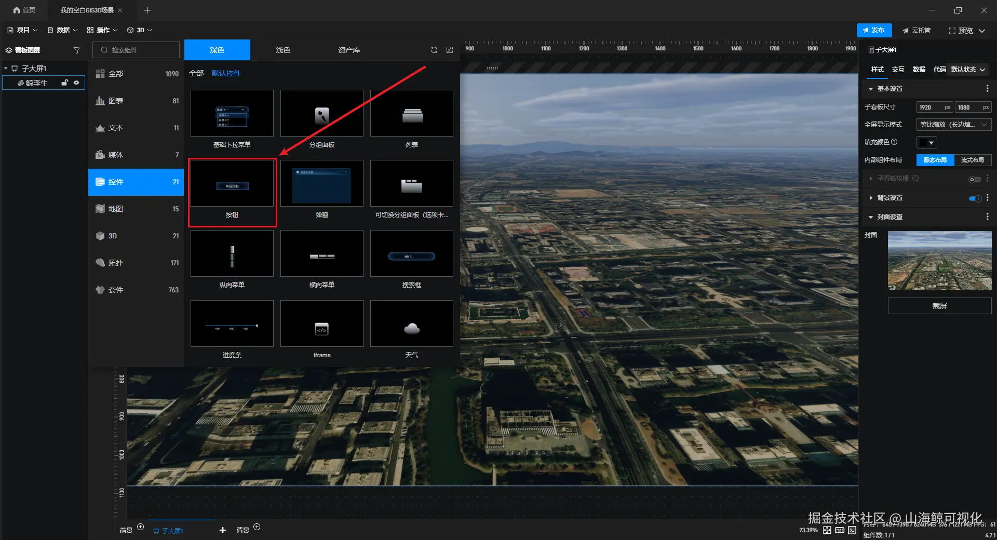Switch to the 交互 interaction tab
The height and width of the screenshot is (540, 997).
pos(898,70)
